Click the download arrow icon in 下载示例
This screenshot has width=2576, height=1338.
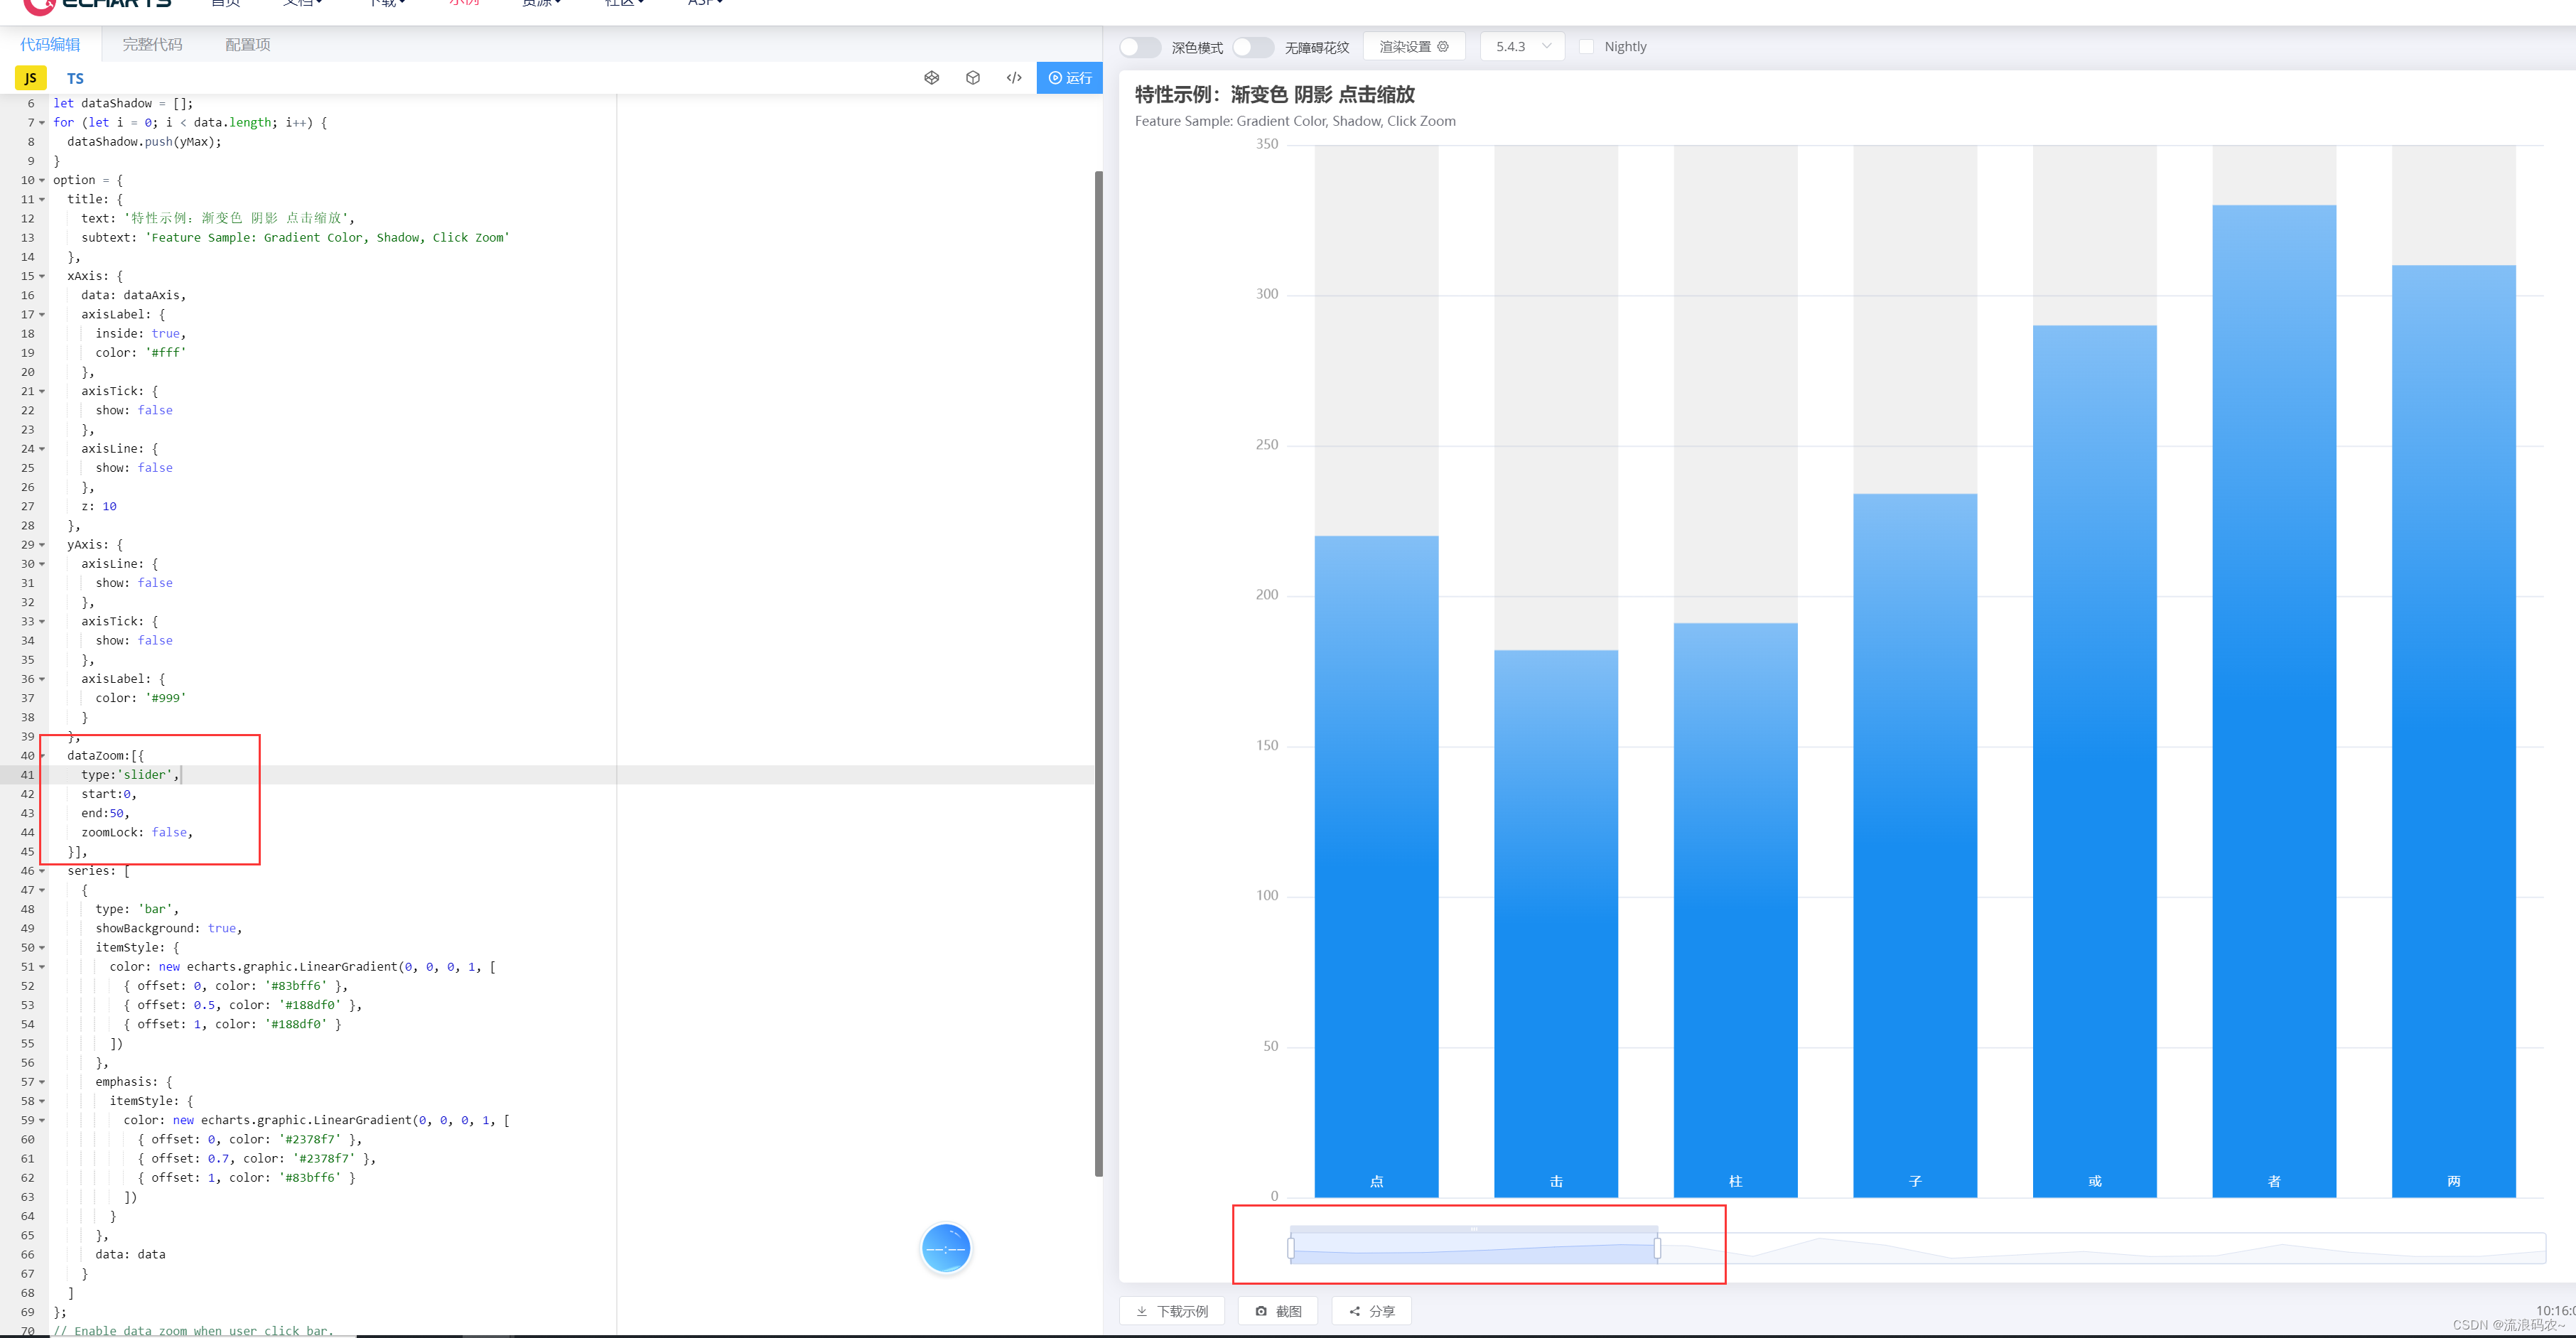[x=1141, y=1311]
